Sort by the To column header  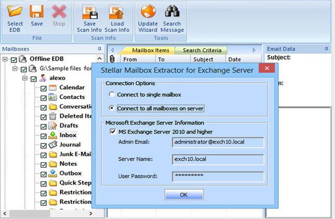click(x=173, y=59)
